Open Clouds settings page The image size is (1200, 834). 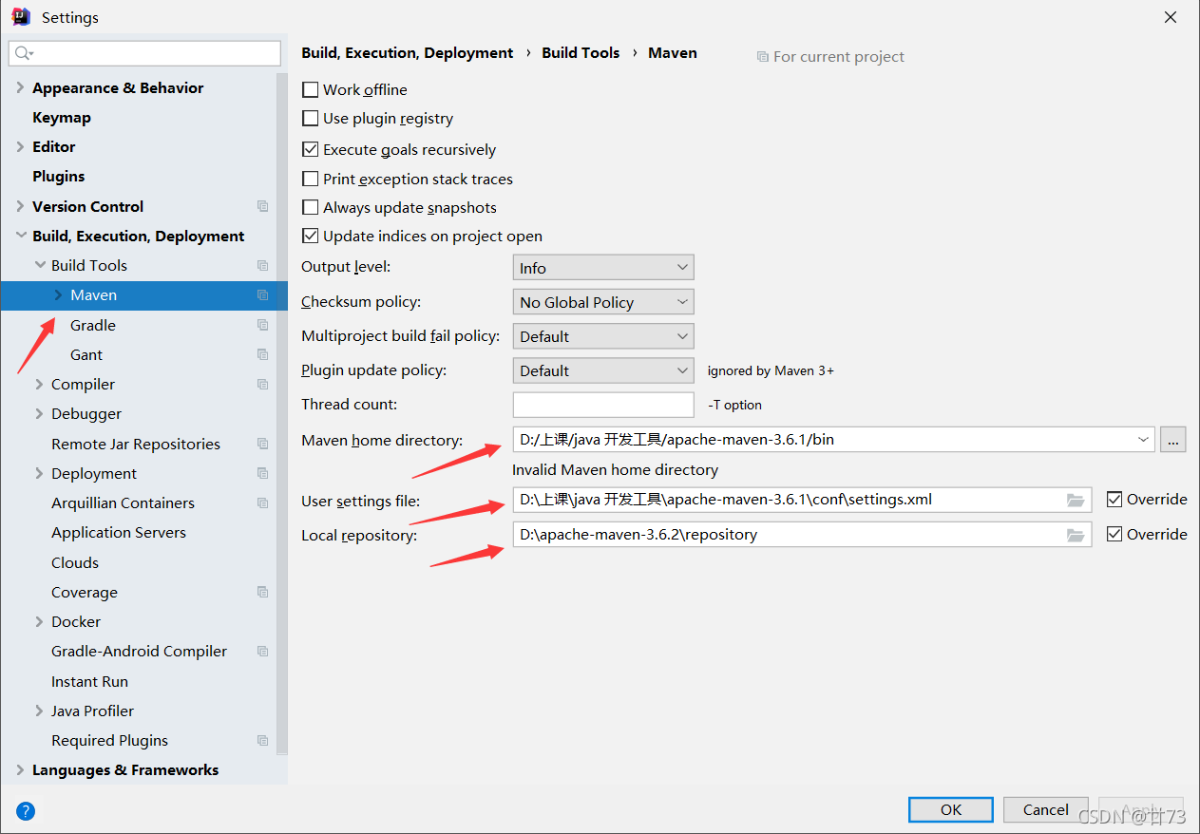point(75,562)
